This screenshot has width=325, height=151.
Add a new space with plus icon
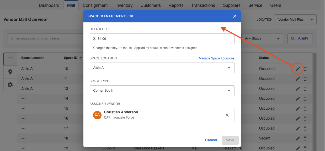point(305,58)
